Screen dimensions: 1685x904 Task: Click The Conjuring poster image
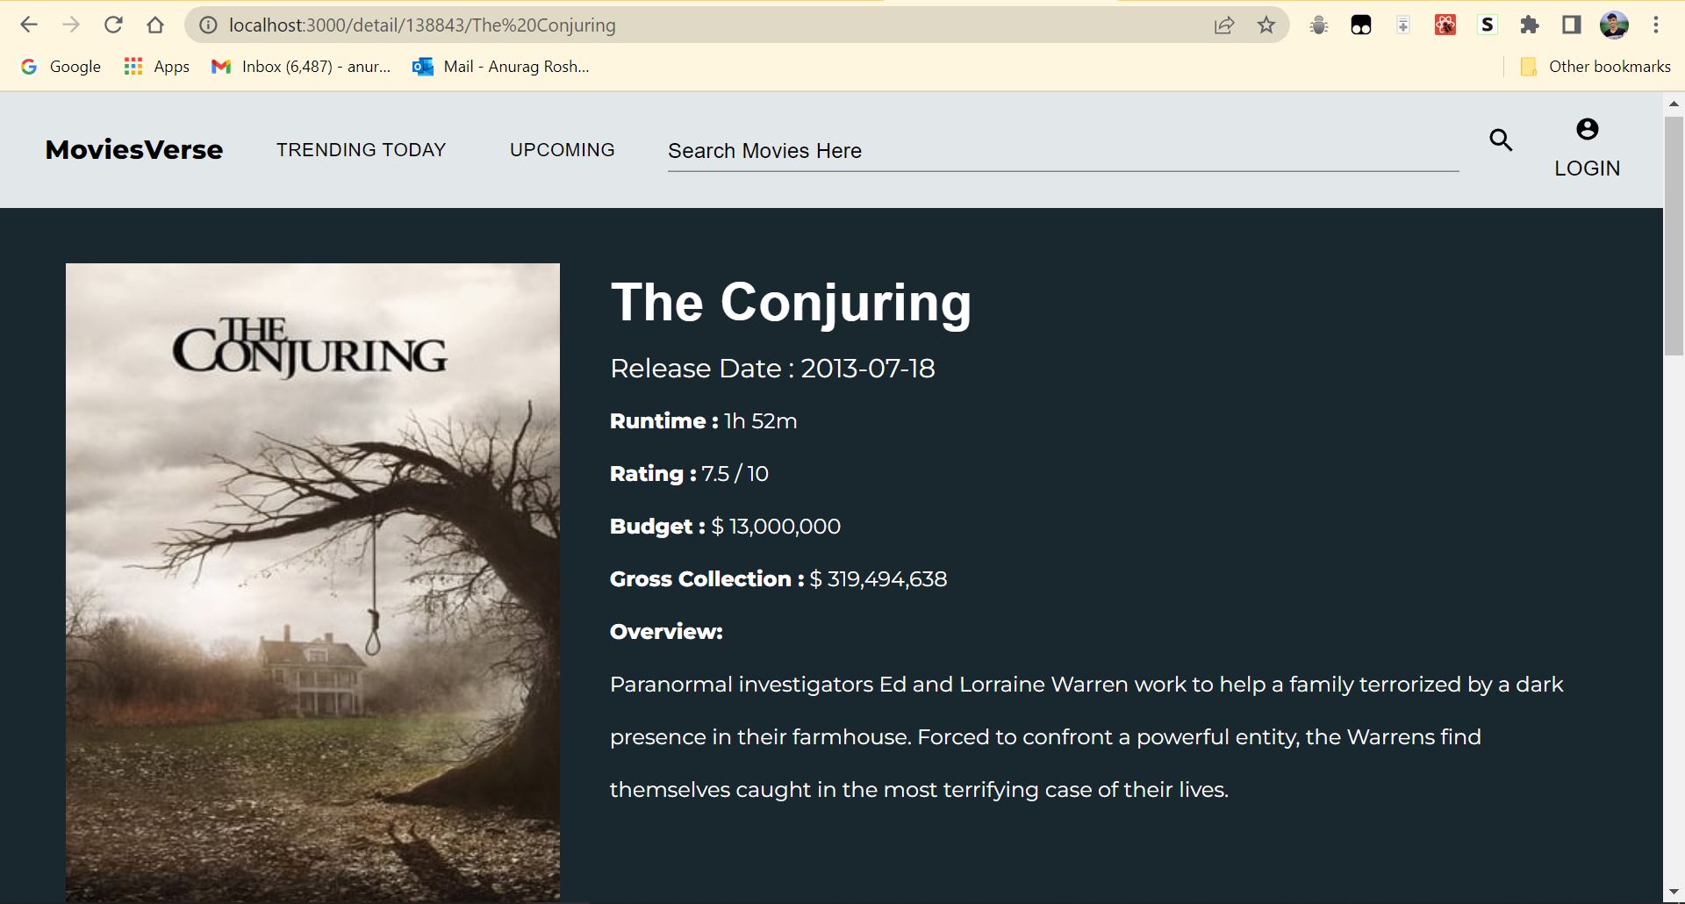pyautogui.click(x=312, y=582)
